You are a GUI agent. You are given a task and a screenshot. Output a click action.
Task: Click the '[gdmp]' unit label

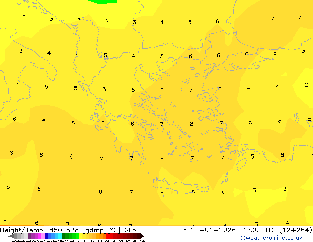click(95, 230)
